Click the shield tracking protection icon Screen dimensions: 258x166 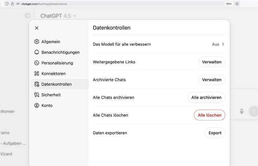pos(7,4)
